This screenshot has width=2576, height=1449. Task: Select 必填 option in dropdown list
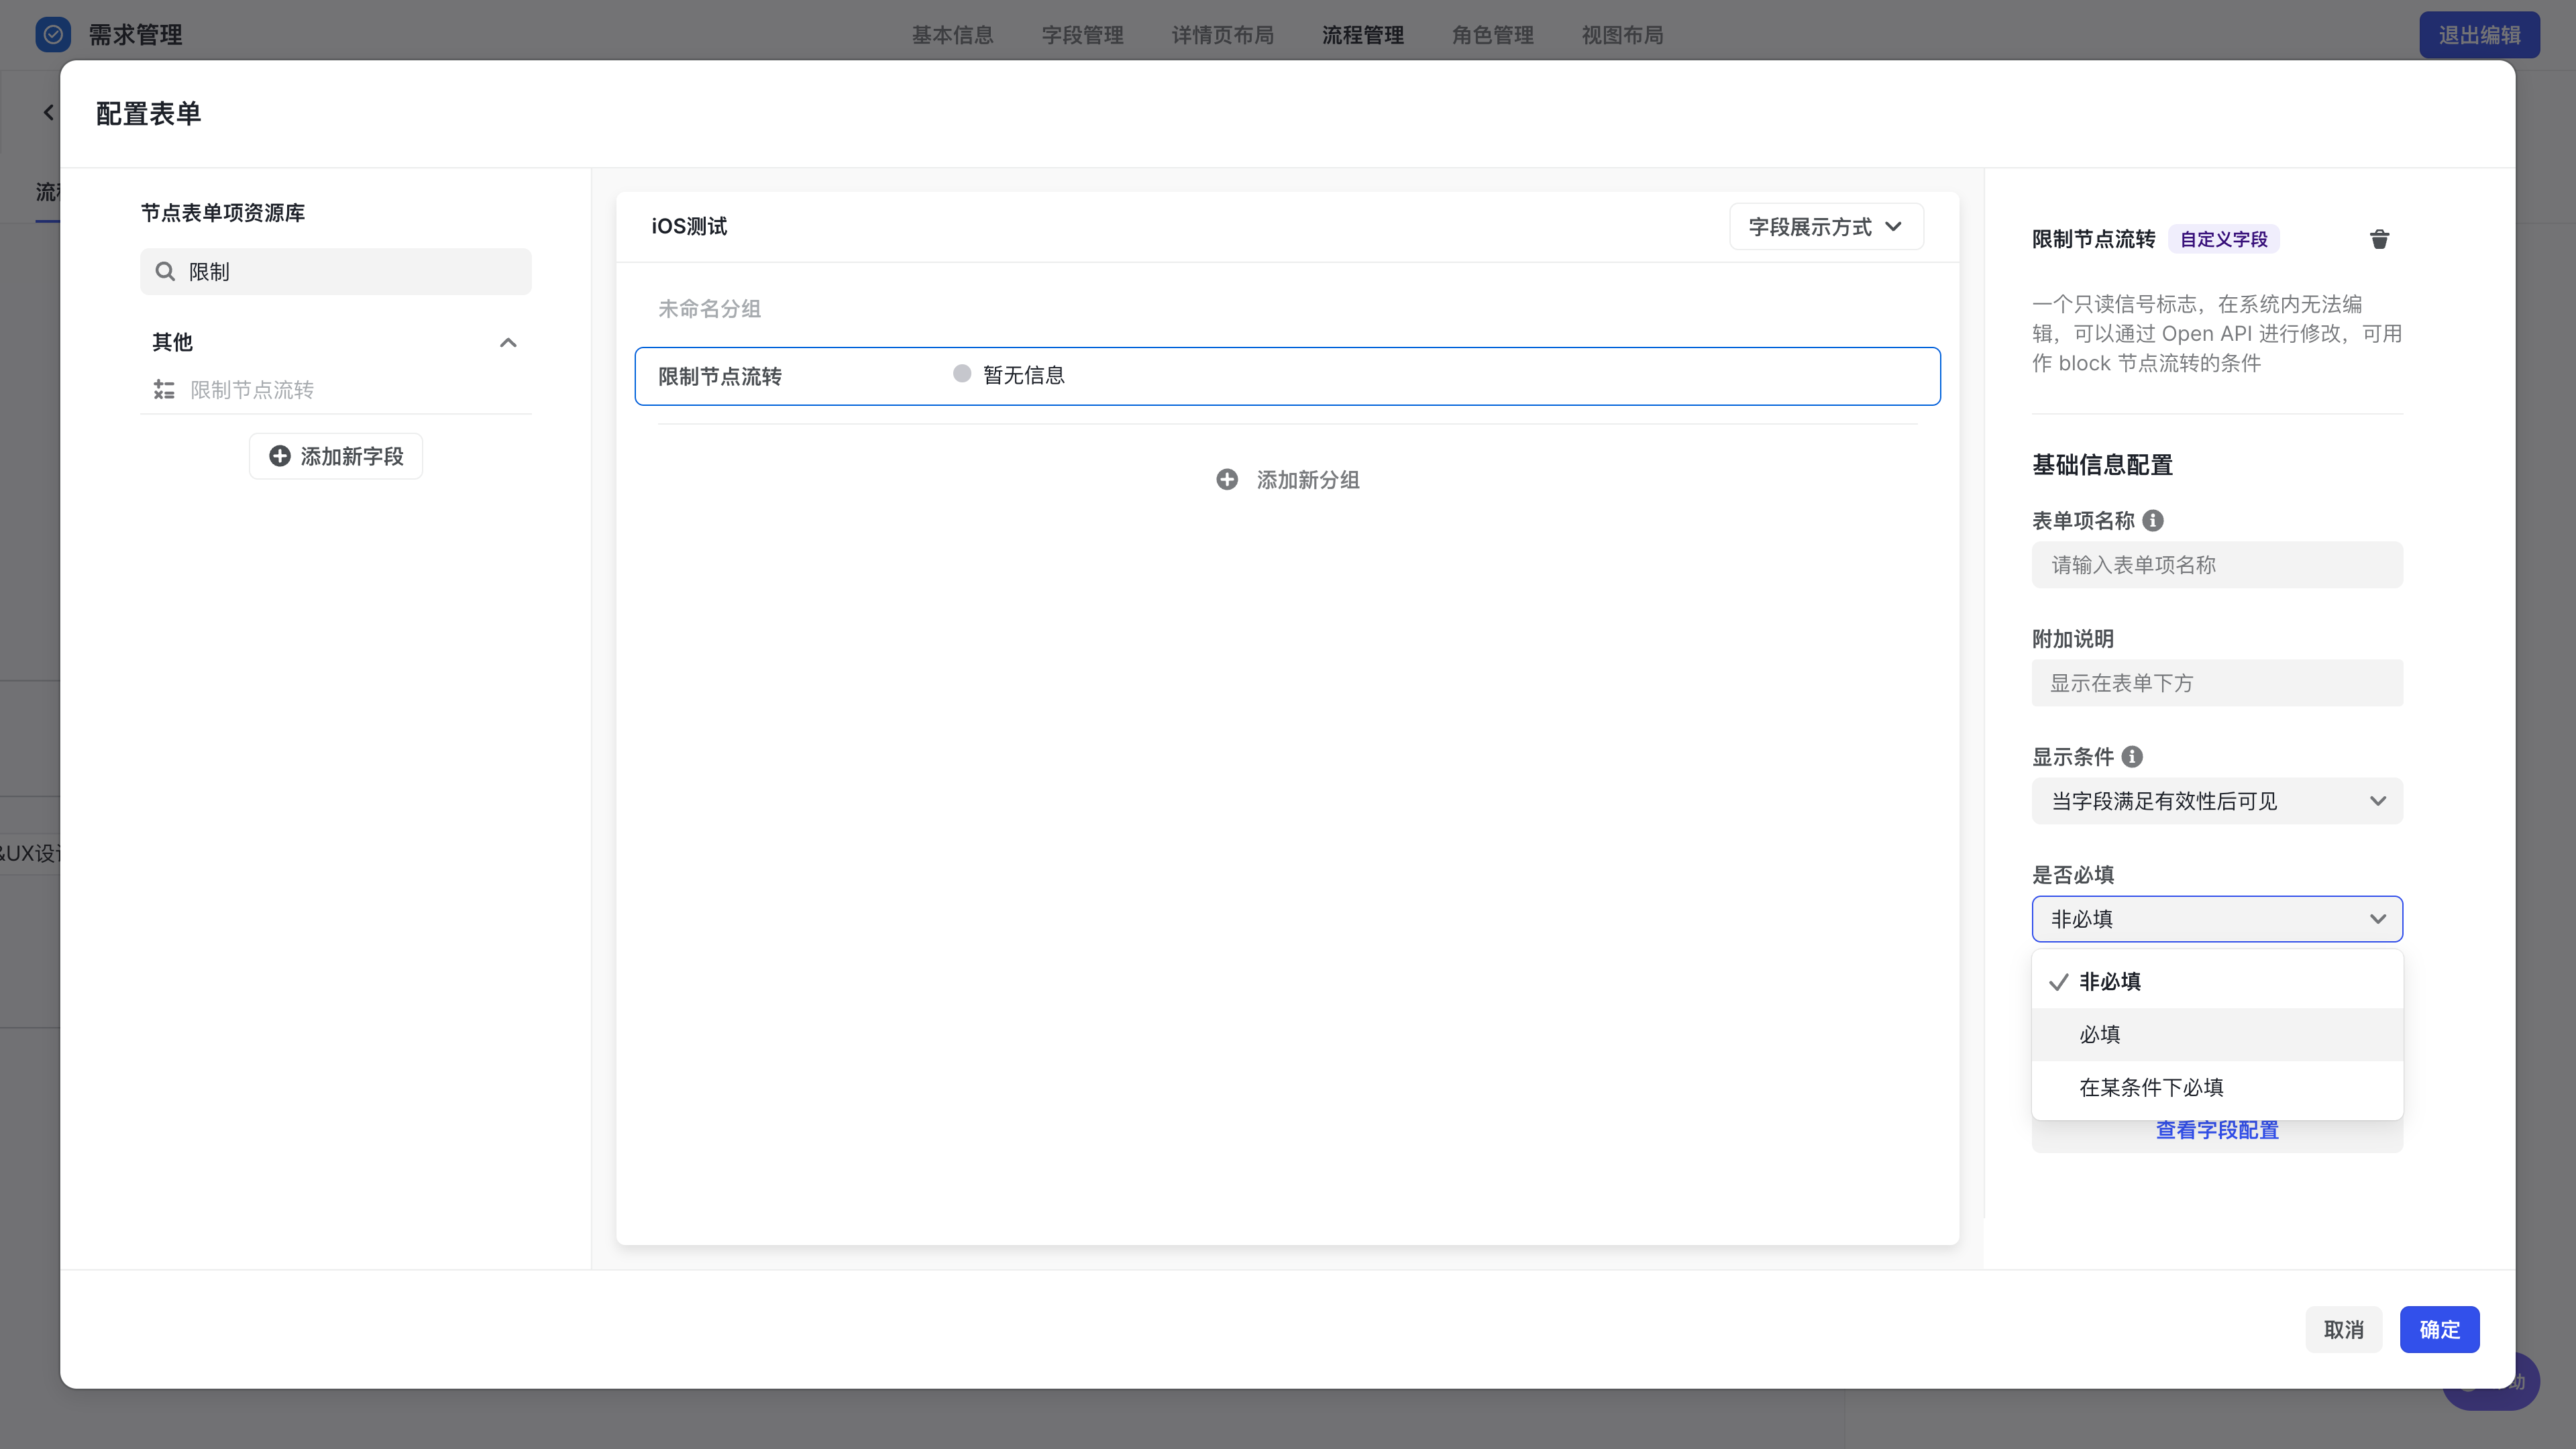(2217, 1034)
